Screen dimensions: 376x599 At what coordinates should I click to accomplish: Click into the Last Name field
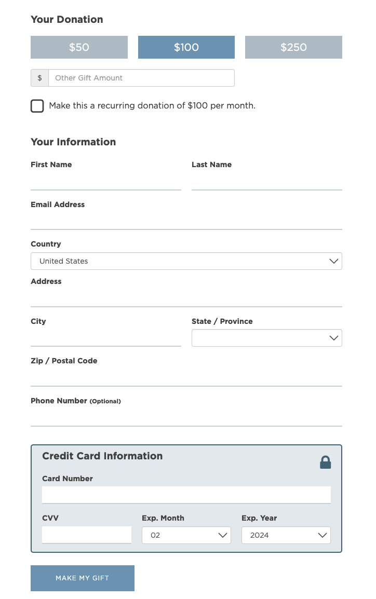(266, 181)
